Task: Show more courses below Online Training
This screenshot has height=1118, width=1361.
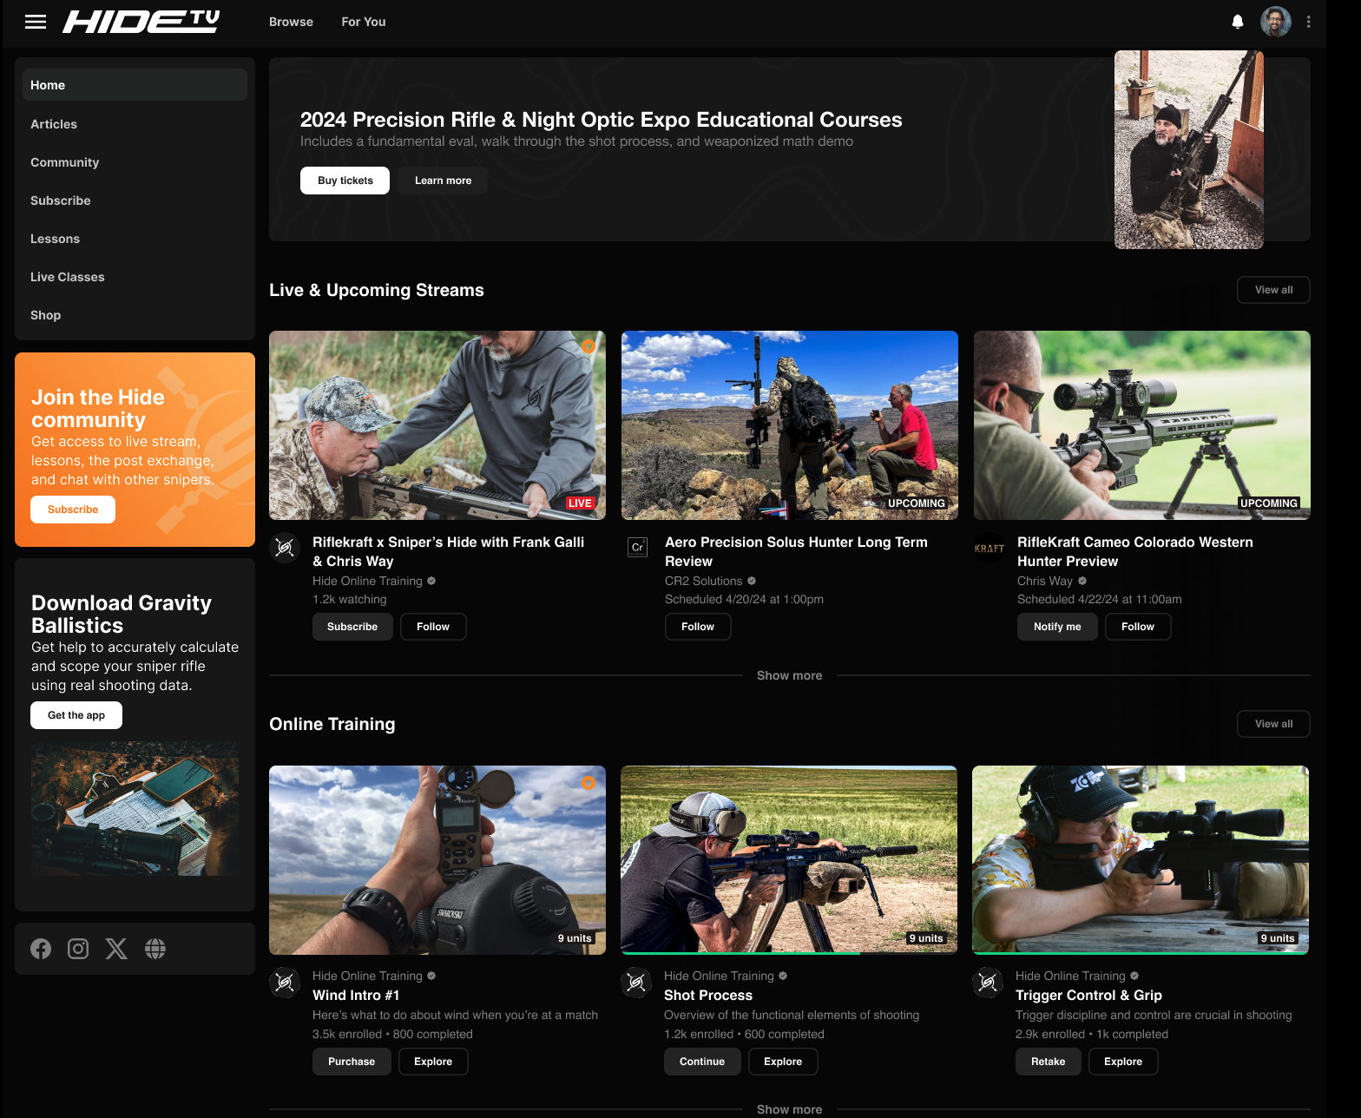Action: click(789, 1109)
